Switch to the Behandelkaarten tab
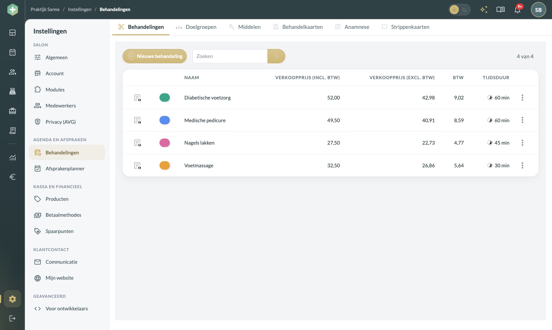 (x=298, y=27)
